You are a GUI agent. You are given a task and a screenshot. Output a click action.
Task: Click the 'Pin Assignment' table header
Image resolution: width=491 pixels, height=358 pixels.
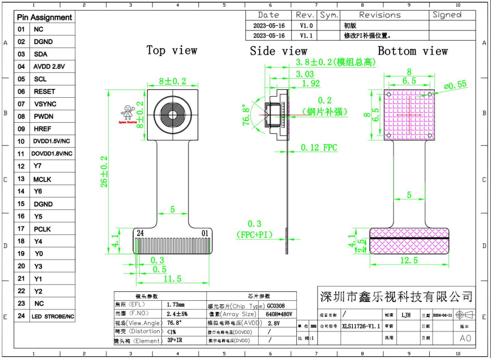[45, 17]
